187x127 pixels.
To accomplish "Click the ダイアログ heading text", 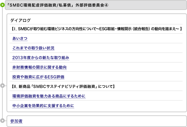I will [21, 20].
